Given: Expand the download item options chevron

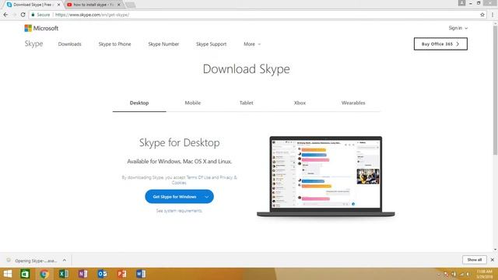Looking at the screenshot, I should (65, 261).
